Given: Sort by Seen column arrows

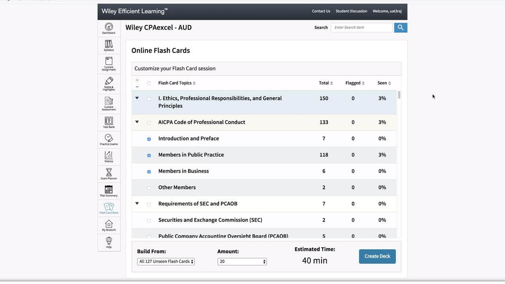Looking at the screenshot, I should tap(389, 83).
